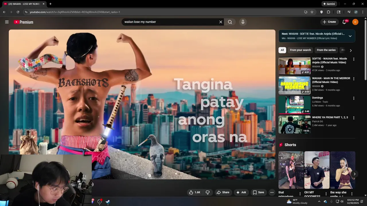
Task: Open SOFTIE - WAIIAN feat. Nicole Anjela title
Action: [329, 60]
